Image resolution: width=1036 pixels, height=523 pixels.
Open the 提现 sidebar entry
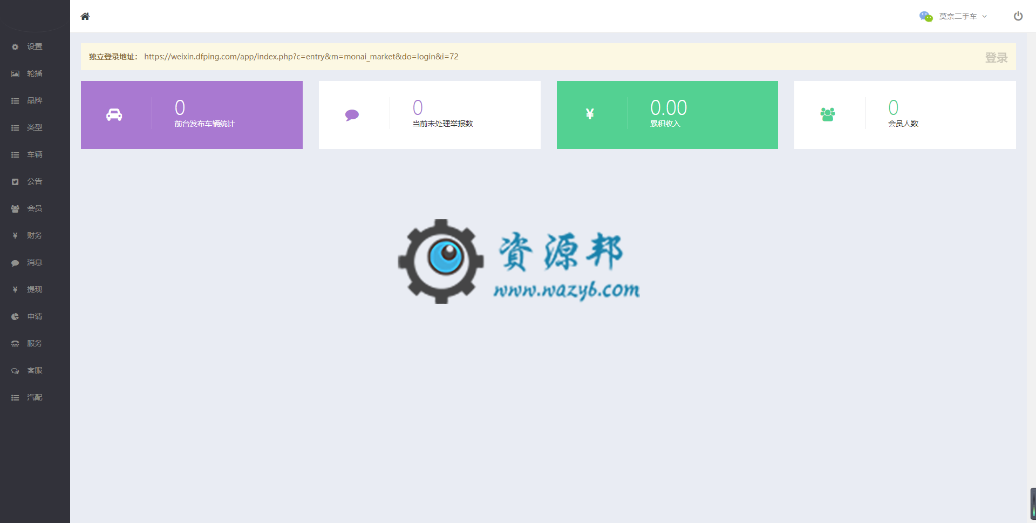click(x=35, y=289)
